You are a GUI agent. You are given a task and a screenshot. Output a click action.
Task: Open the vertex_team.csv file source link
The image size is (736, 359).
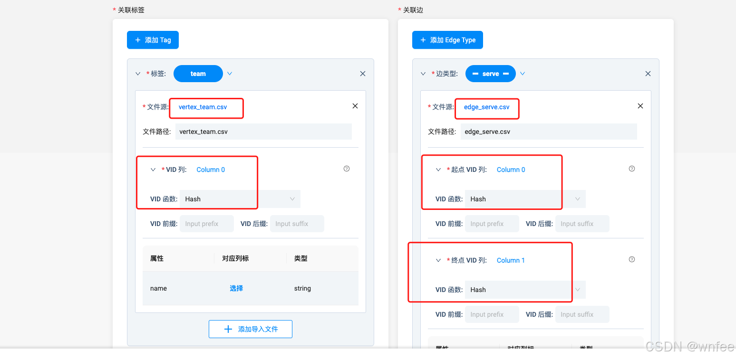(203, 107)
